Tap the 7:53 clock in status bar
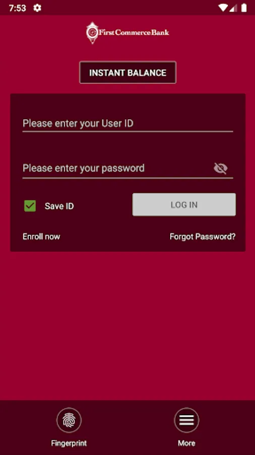Screen dimensions: 255x455 (17, 8)
